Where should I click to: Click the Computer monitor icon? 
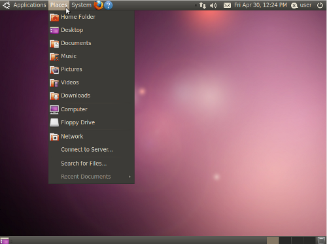click(54, 109)
